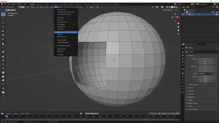This screenshot has height=123, width=219.
Task: Open the Modifier properties wrench tab
Action: point(183,76)
